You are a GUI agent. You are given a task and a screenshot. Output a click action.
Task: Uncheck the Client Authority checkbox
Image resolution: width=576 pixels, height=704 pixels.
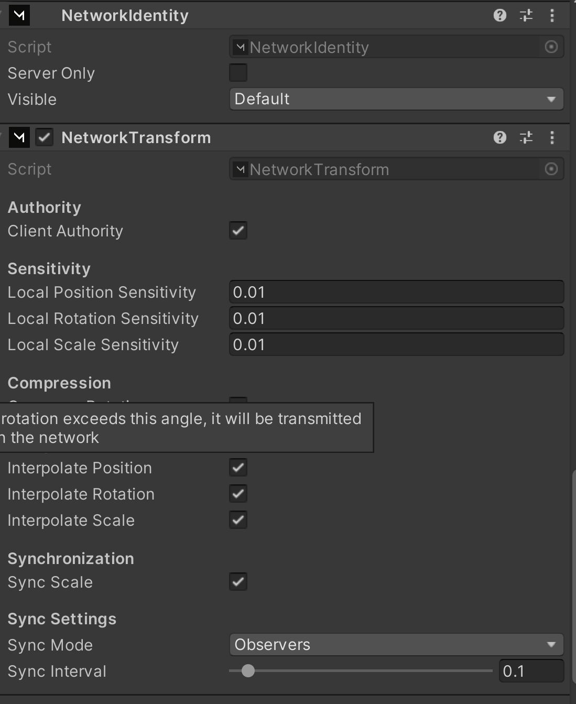click(x=238, y=231)
